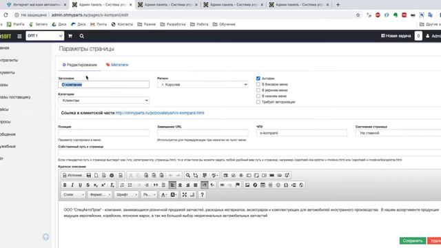Switch to the "Редактирование" tab

[x=80, y=65]
